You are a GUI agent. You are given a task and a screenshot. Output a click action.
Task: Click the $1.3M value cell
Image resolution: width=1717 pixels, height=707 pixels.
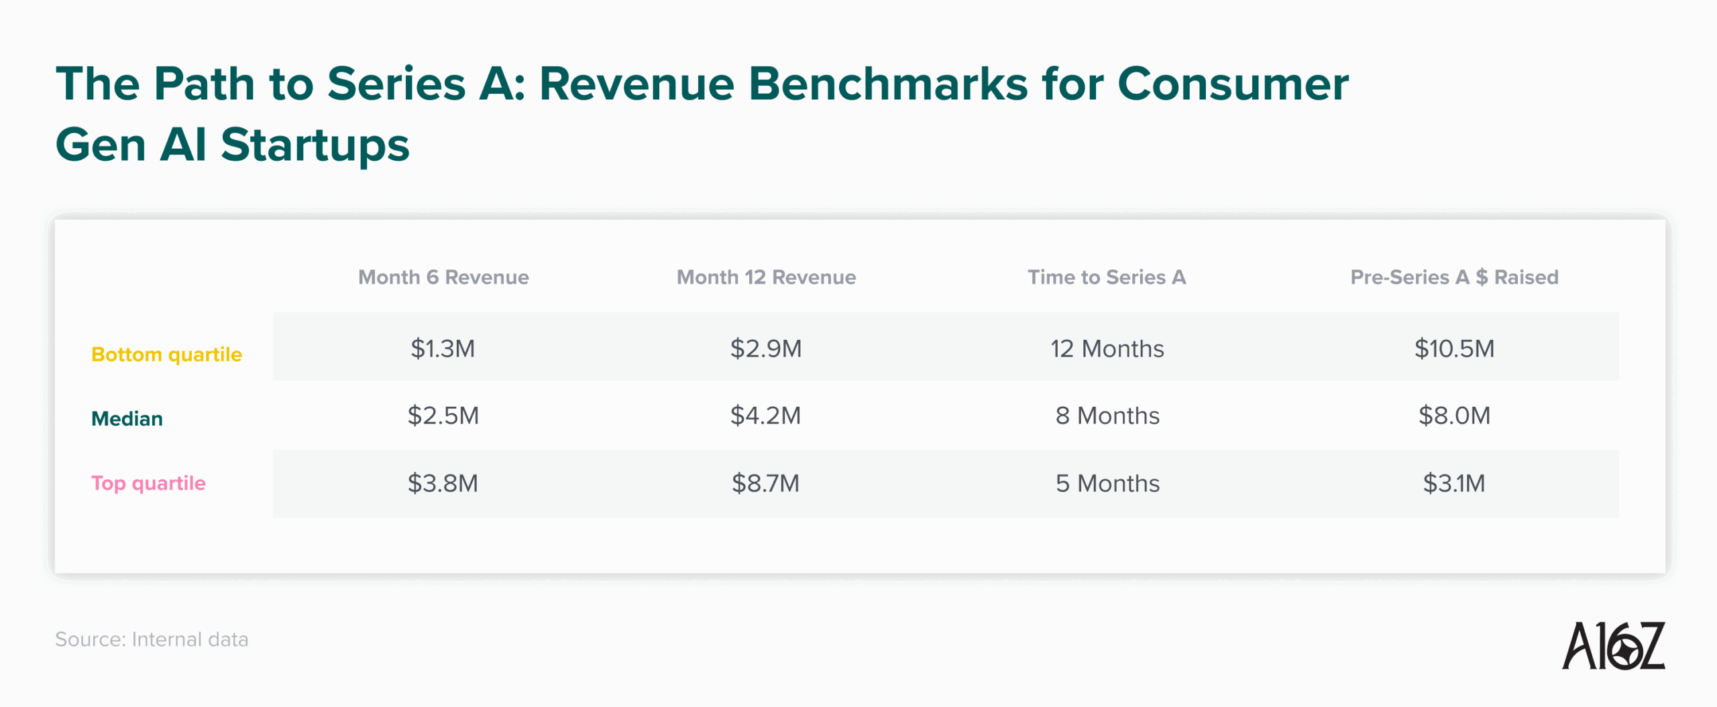click(444, 348)
